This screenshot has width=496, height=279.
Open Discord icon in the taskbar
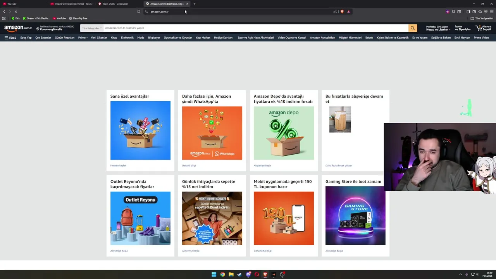[248, 274]
